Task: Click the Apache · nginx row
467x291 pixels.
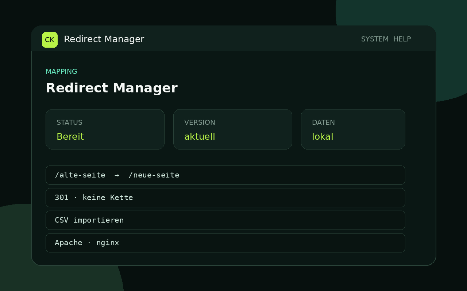Action: point(225,243)
